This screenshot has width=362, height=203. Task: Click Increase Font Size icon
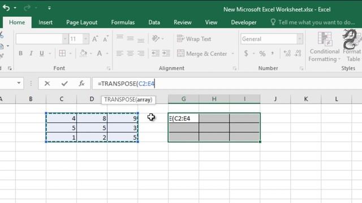click(95, 39)
